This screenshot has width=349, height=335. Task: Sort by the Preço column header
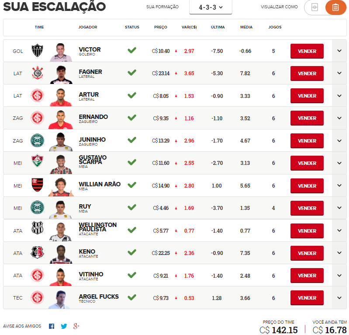coord(161,27)
